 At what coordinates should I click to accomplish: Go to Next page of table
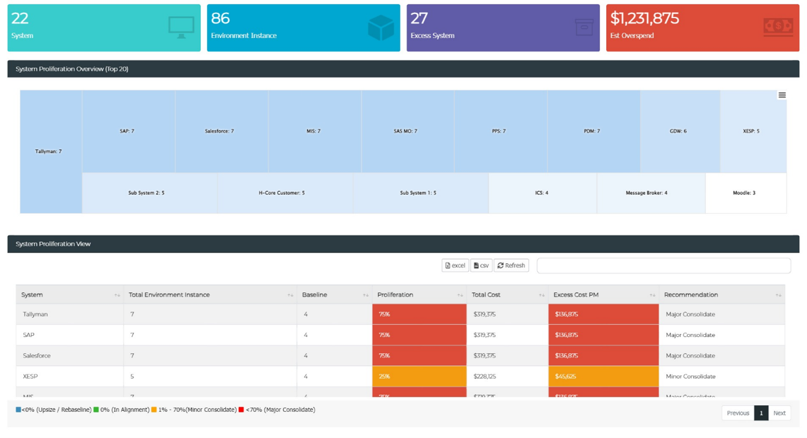tap(779, 413)
